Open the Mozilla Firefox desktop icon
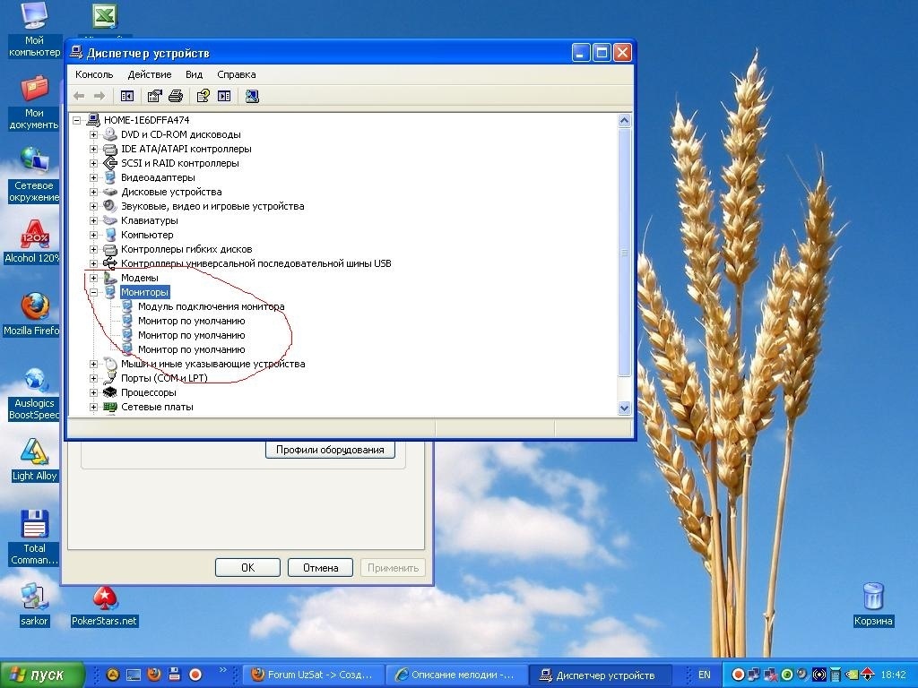This screenshot has width=918, height=688. tap(34, 307)
